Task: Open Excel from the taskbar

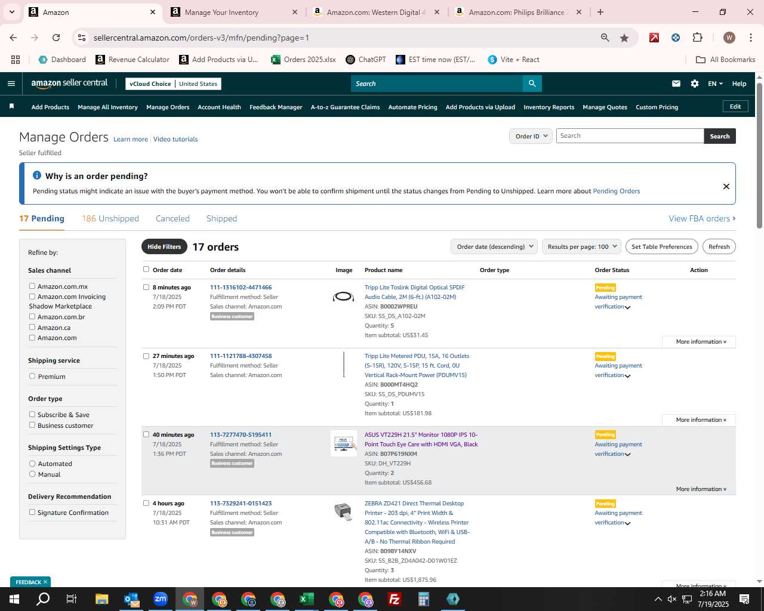Action: coord(307,599)
